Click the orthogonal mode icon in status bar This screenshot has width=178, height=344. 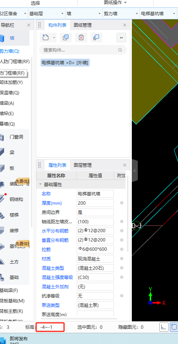pos(164,327)
